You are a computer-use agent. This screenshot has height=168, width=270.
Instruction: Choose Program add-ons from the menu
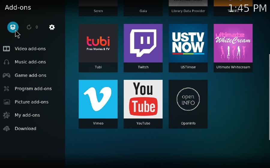coord(33,88)
